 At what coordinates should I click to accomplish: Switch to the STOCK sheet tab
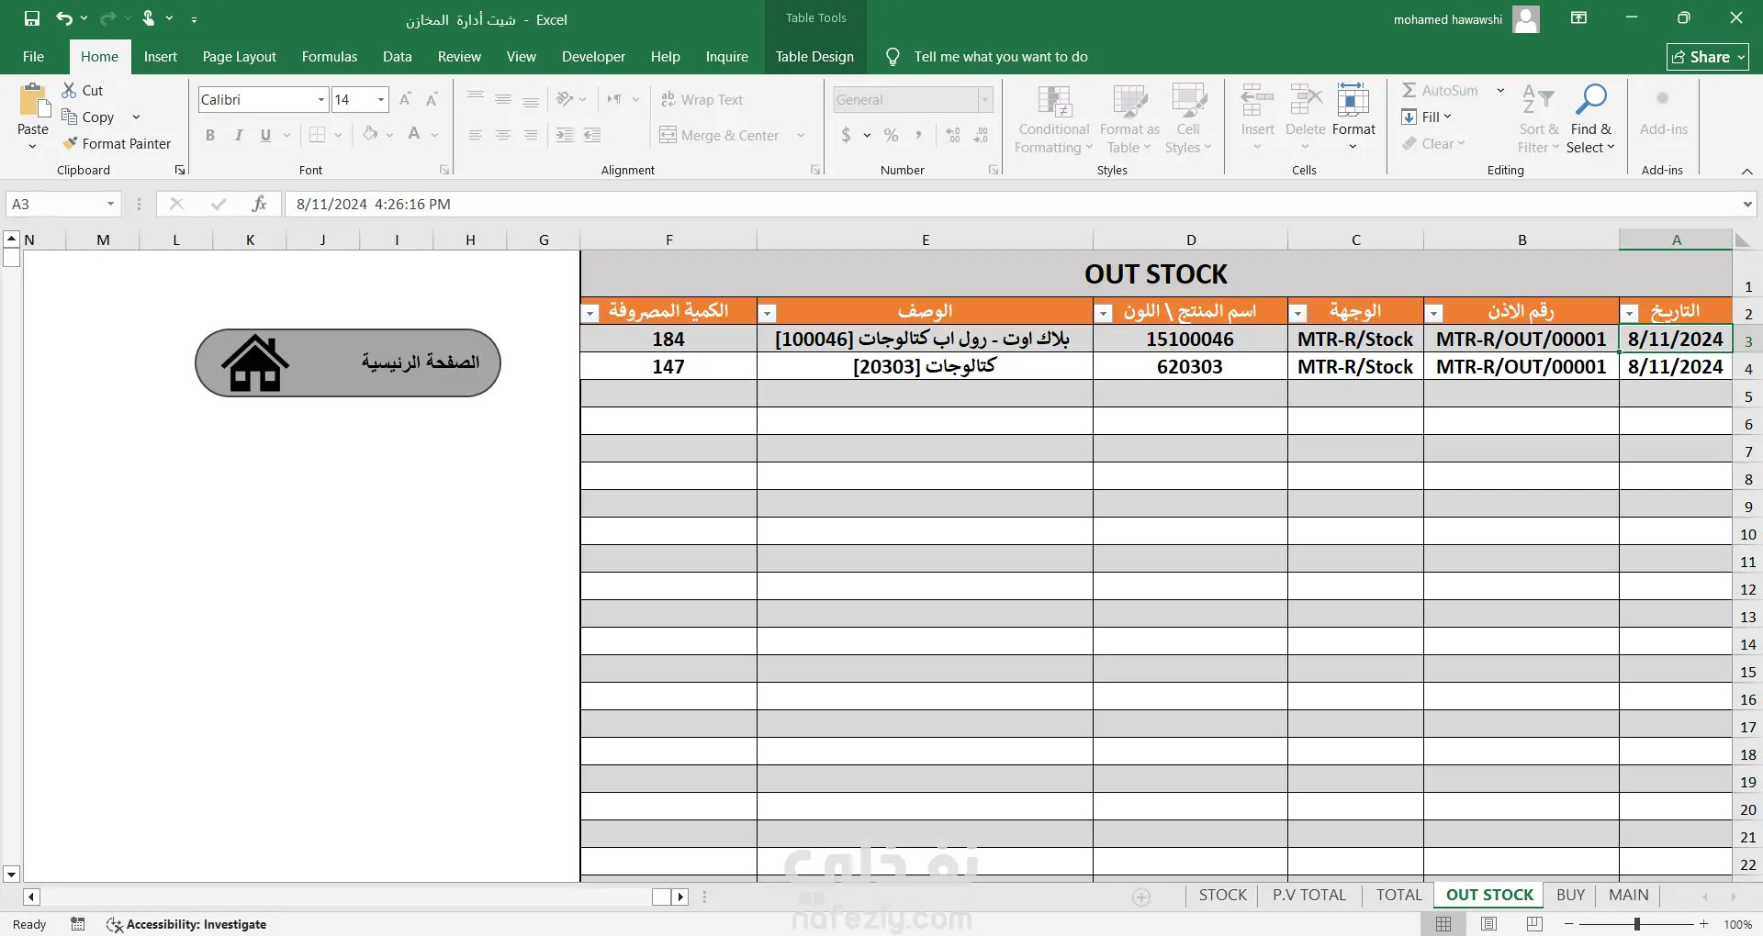coord(1223,895)
